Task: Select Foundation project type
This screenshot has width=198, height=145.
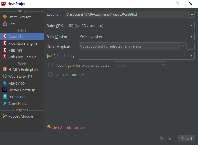Action: point(22,97)
